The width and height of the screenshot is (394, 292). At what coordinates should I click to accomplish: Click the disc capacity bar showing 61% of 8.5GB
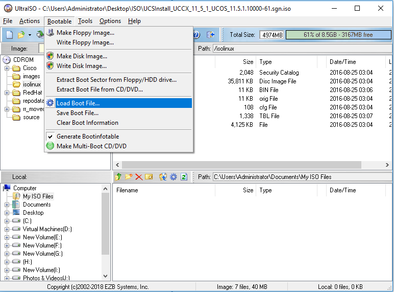point(338,35)
